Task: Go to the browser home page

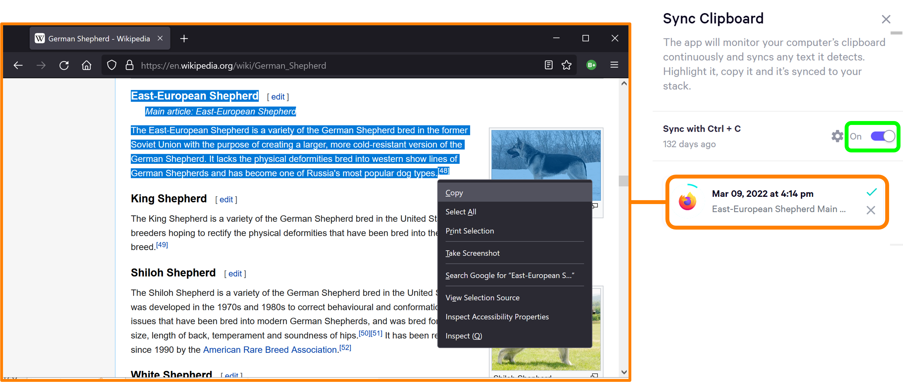Action: point(87,65)
